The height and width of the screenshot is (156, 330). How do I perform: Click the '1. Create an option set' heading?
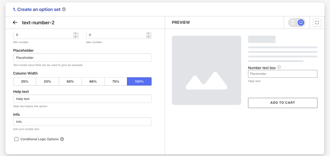pos(37,9)
